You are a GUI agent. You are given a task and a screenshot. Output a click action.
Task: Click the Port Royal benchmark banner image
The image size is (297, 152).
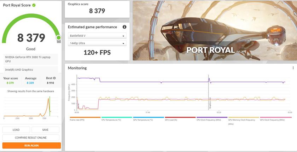[215, 30]
